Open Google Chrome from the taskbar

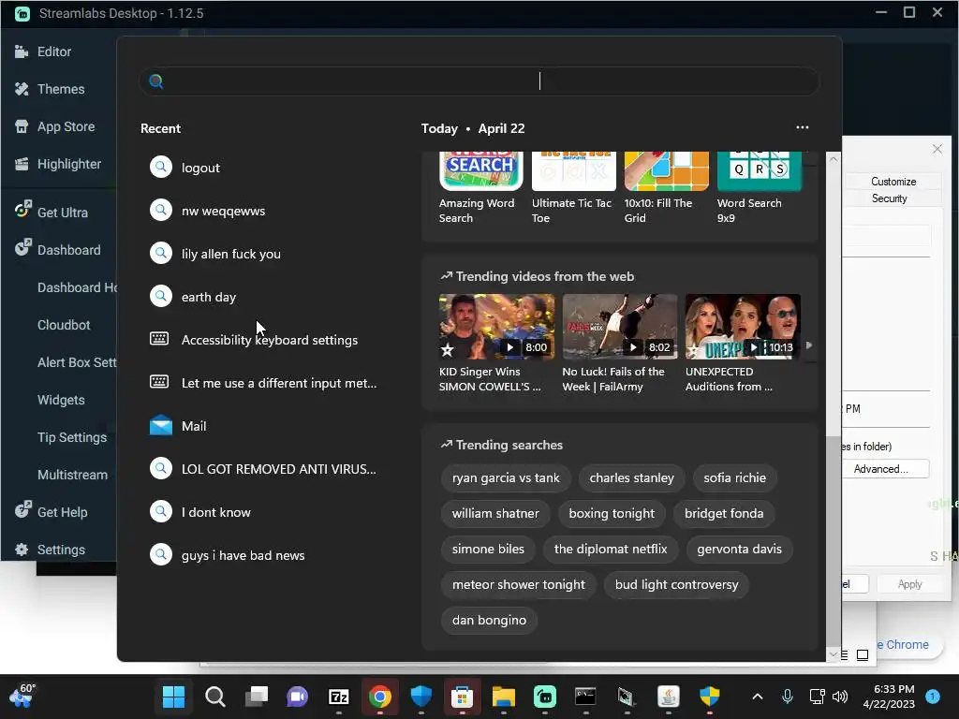380,697
